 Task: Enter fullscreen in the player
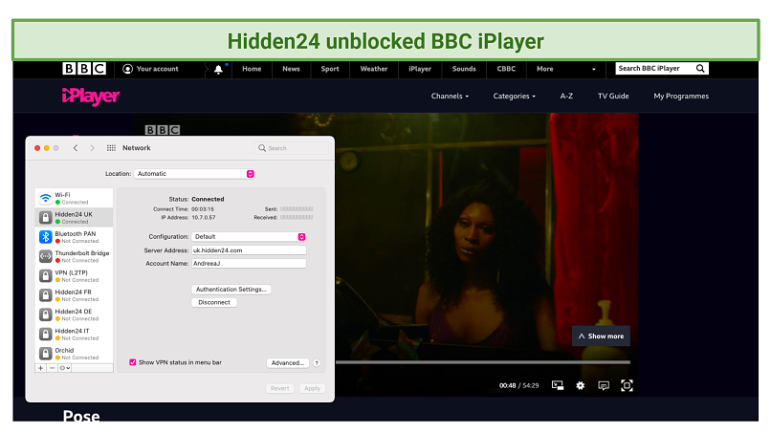[x=627, y=385]
